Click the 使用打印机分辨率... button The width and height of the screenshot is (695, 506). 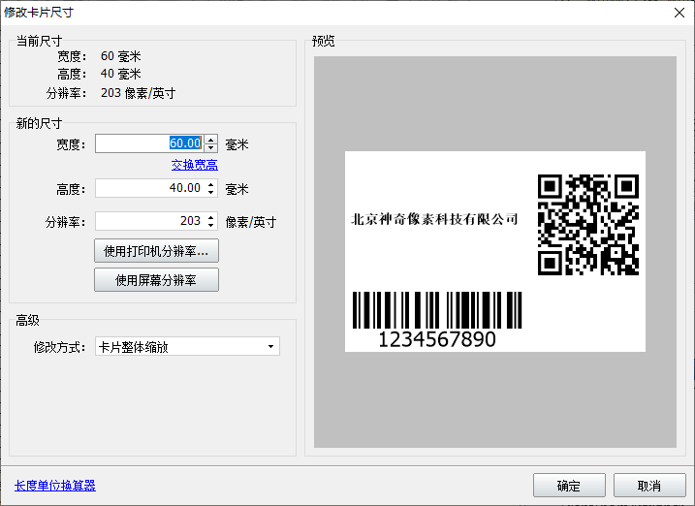[156, 251]
